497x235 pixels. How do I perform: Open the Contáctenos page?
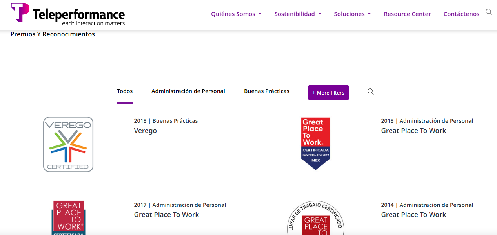pos(461,14)
